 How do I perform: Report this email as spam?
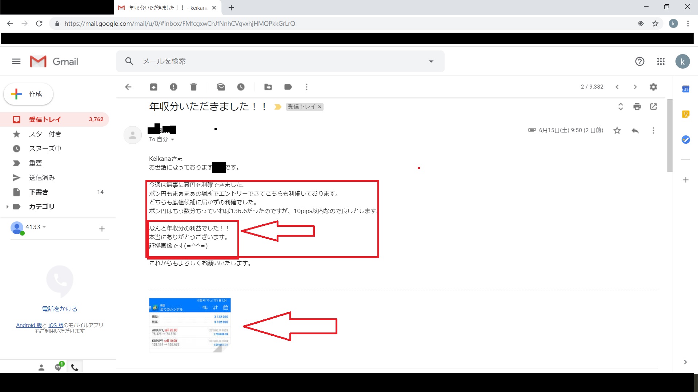173,87
